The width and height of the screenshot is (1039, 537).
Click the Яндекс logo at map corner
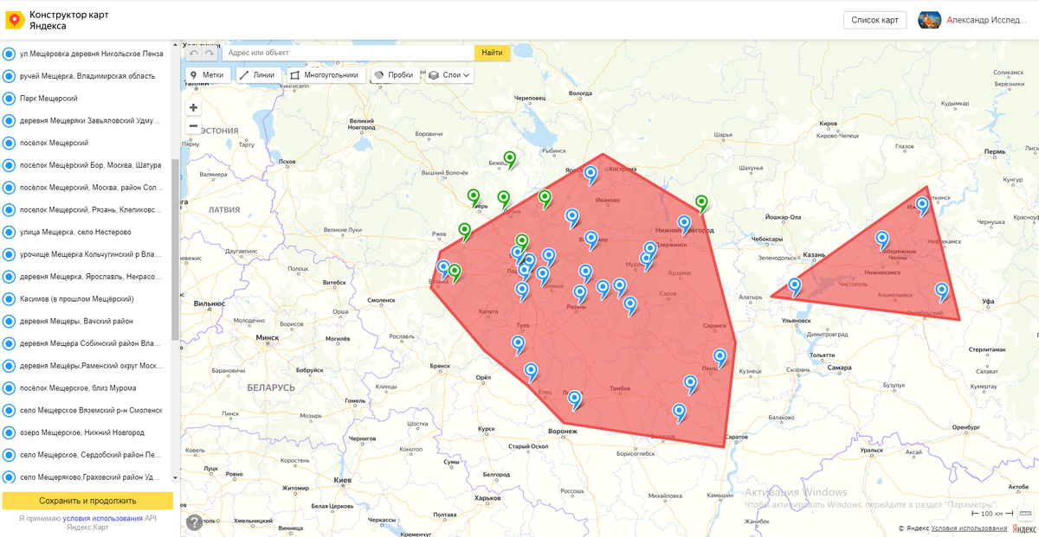(1024, 527)
